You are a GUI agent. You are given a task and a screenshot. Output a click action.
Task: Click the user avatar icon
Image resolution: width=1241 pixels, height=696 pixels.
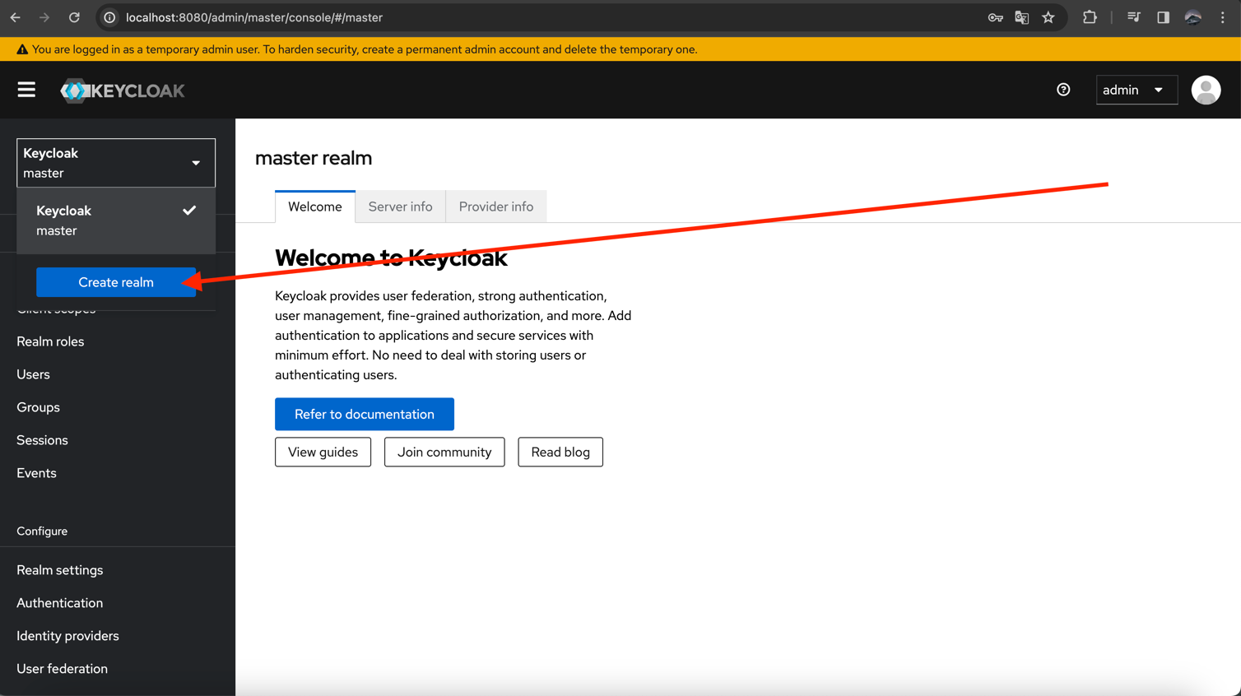1206,90
